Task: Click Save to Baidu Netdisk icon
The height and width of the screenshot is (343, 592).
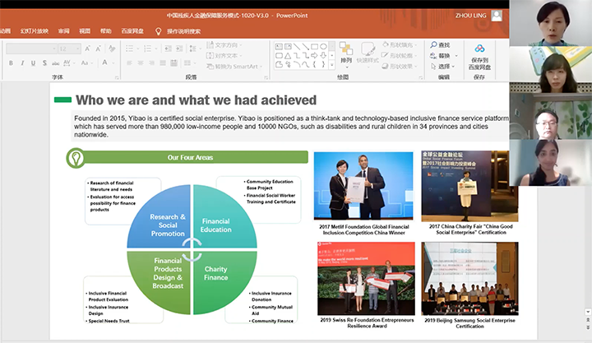Action: [479, 49]
